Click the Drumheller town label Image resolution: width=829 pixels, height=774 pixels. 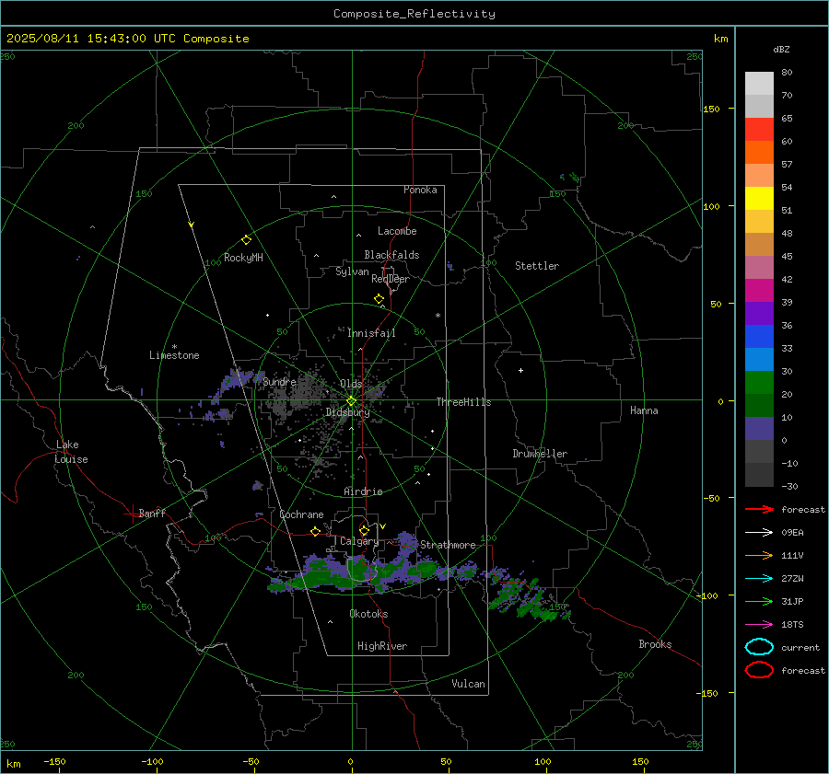click(540, 454)
